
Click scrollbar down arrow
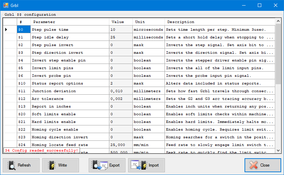(x=278, y=150)
